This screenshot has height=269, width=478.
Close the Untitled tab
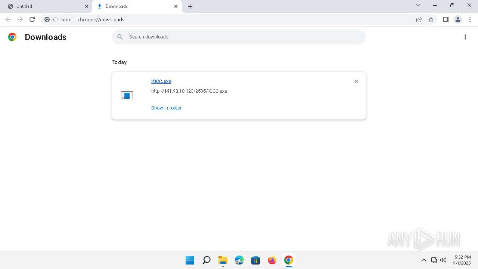[x=87, y=6]
